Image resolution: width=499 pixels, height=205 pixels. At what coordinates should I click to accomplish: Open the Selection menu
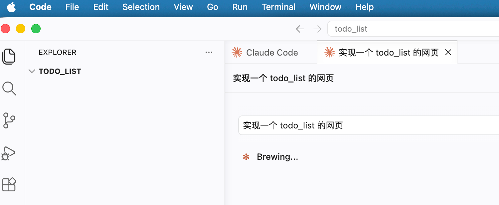click(x=141, y=7)
